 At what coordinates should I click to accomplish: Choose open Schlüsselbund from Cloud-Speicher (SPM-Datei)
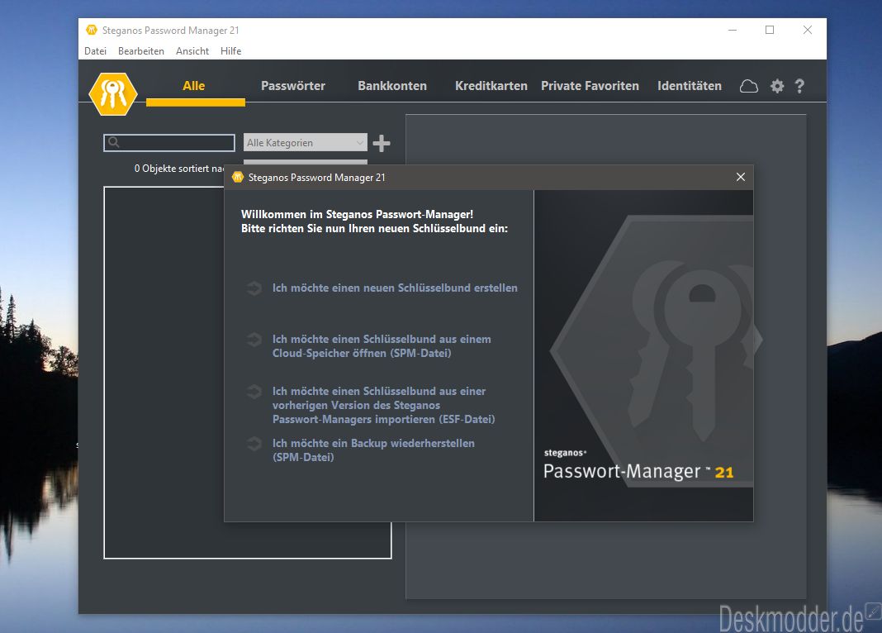tap(382, 346)
